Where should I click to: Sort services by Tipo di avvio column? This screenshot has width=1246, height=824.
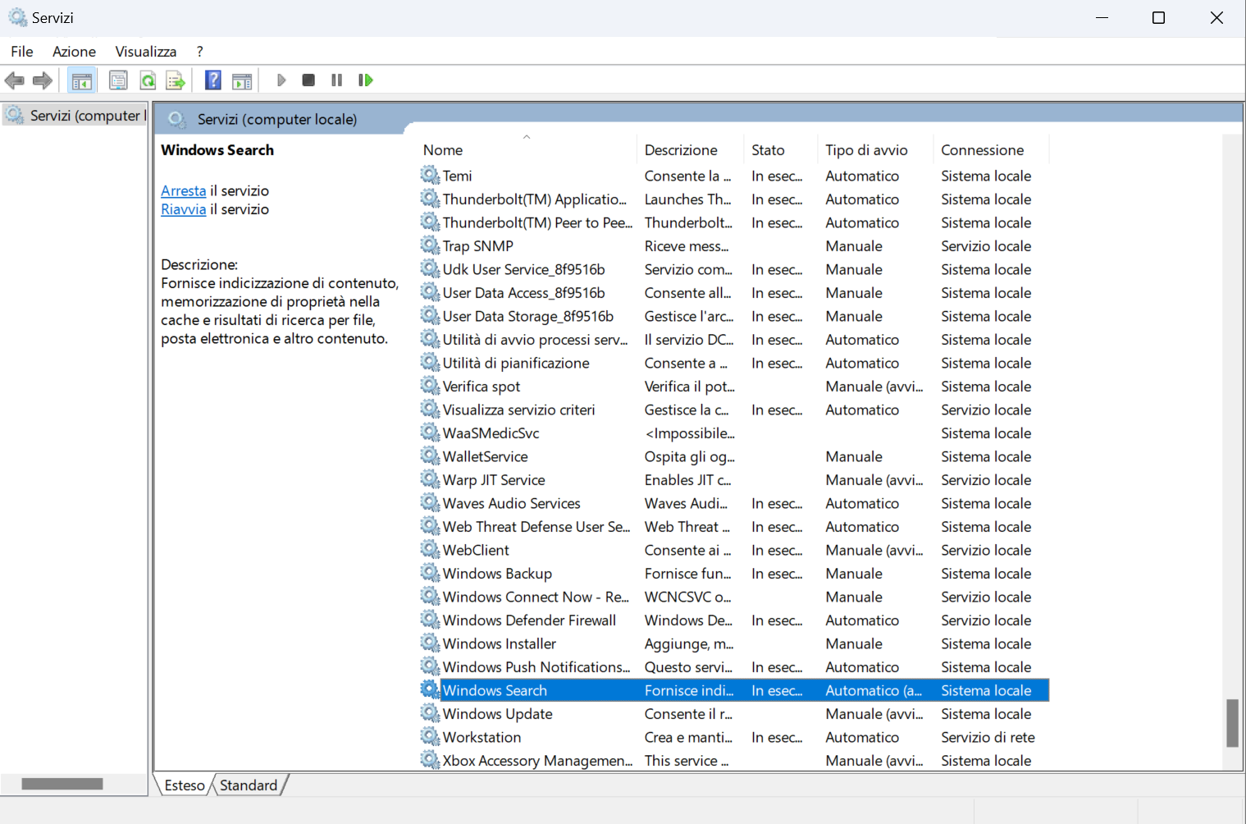[866, 150]
